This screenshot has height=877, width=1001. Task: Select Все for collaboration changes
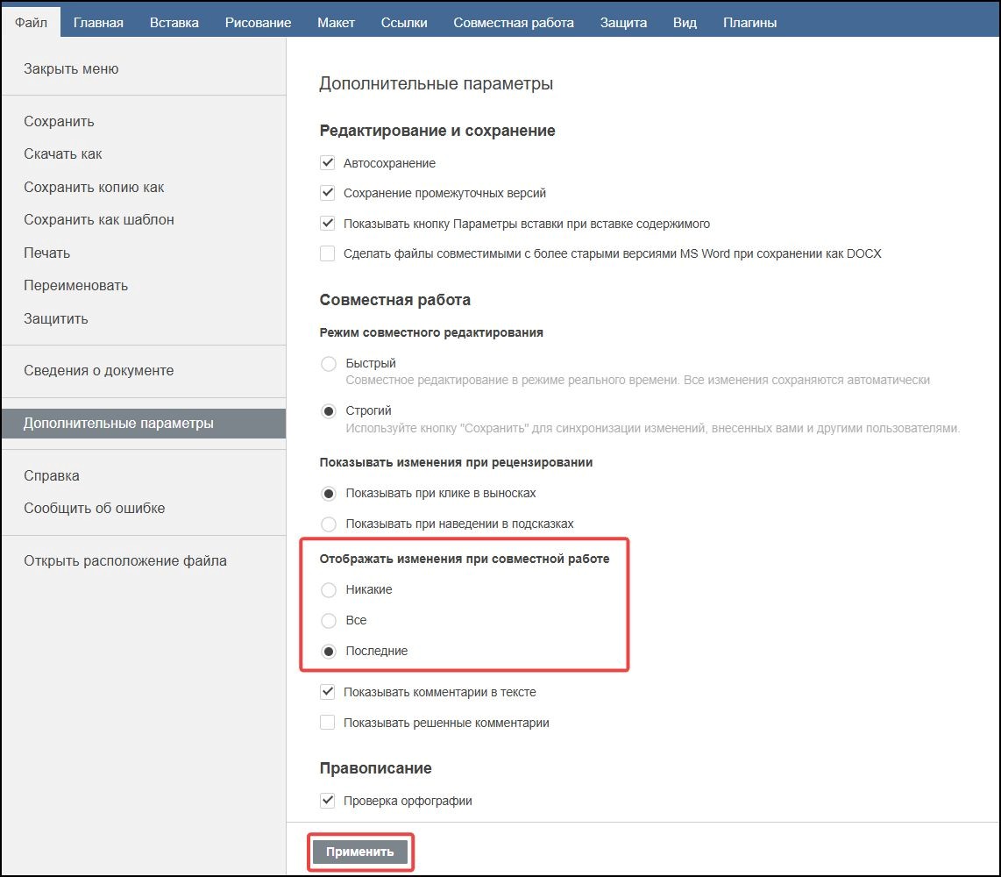(329, 621)
